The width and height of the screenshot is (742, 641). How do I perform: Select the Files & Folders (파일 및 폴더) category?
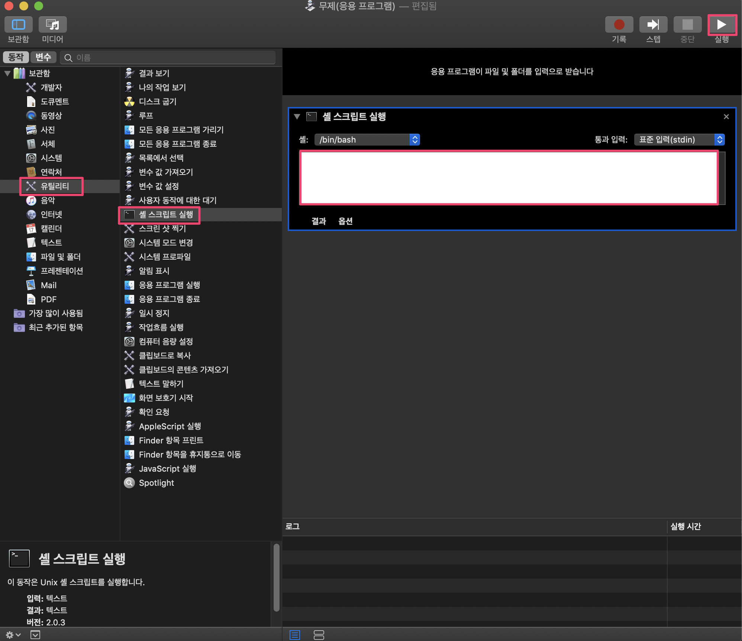[60, 257]
